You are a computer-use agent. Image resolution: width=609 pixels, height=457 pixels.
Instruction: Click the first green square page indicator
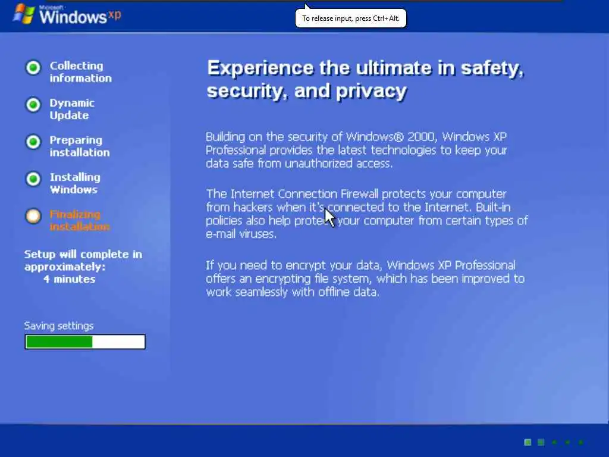pyautogui.click(x=528, y=442)
